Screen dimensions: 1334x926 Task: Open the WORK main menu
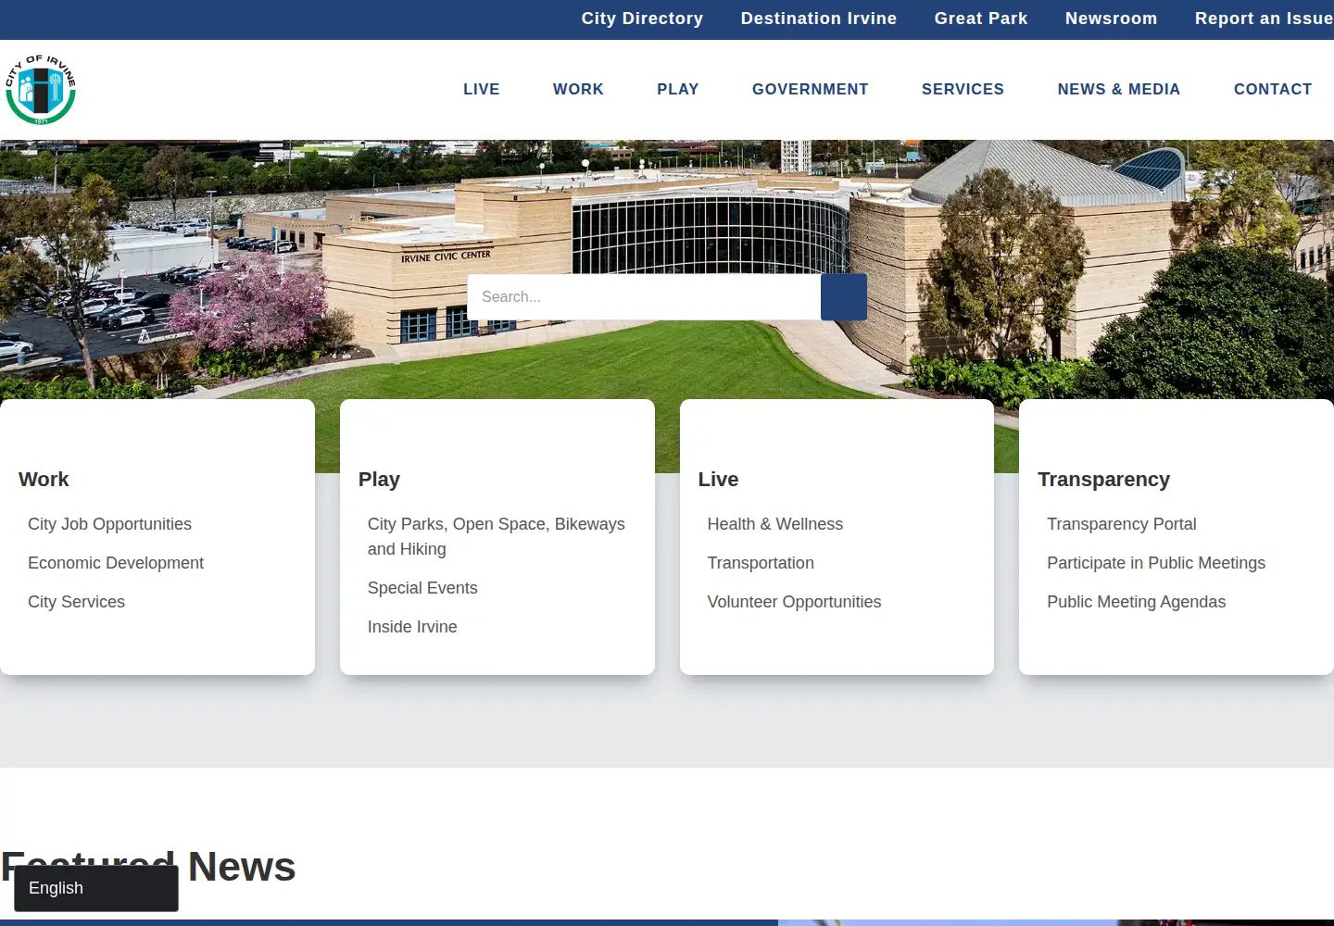click(x=578, y=89)
